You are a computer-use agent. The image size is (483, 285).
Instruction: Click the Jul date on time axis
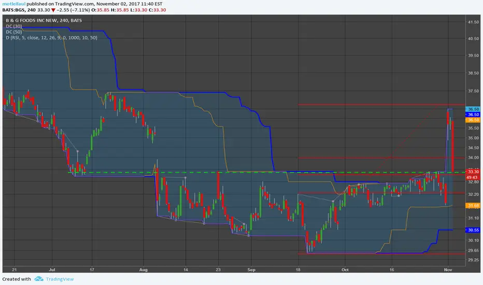pyautogui.click(x=52, y=269)
